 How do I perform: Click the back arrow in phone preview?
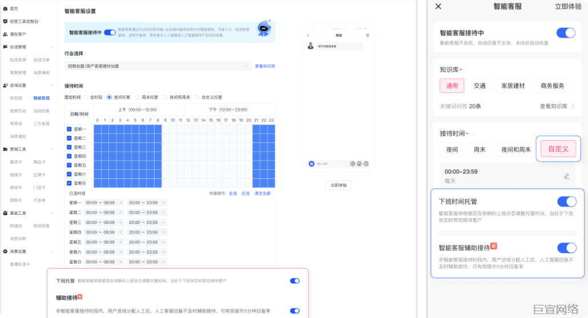308,35
